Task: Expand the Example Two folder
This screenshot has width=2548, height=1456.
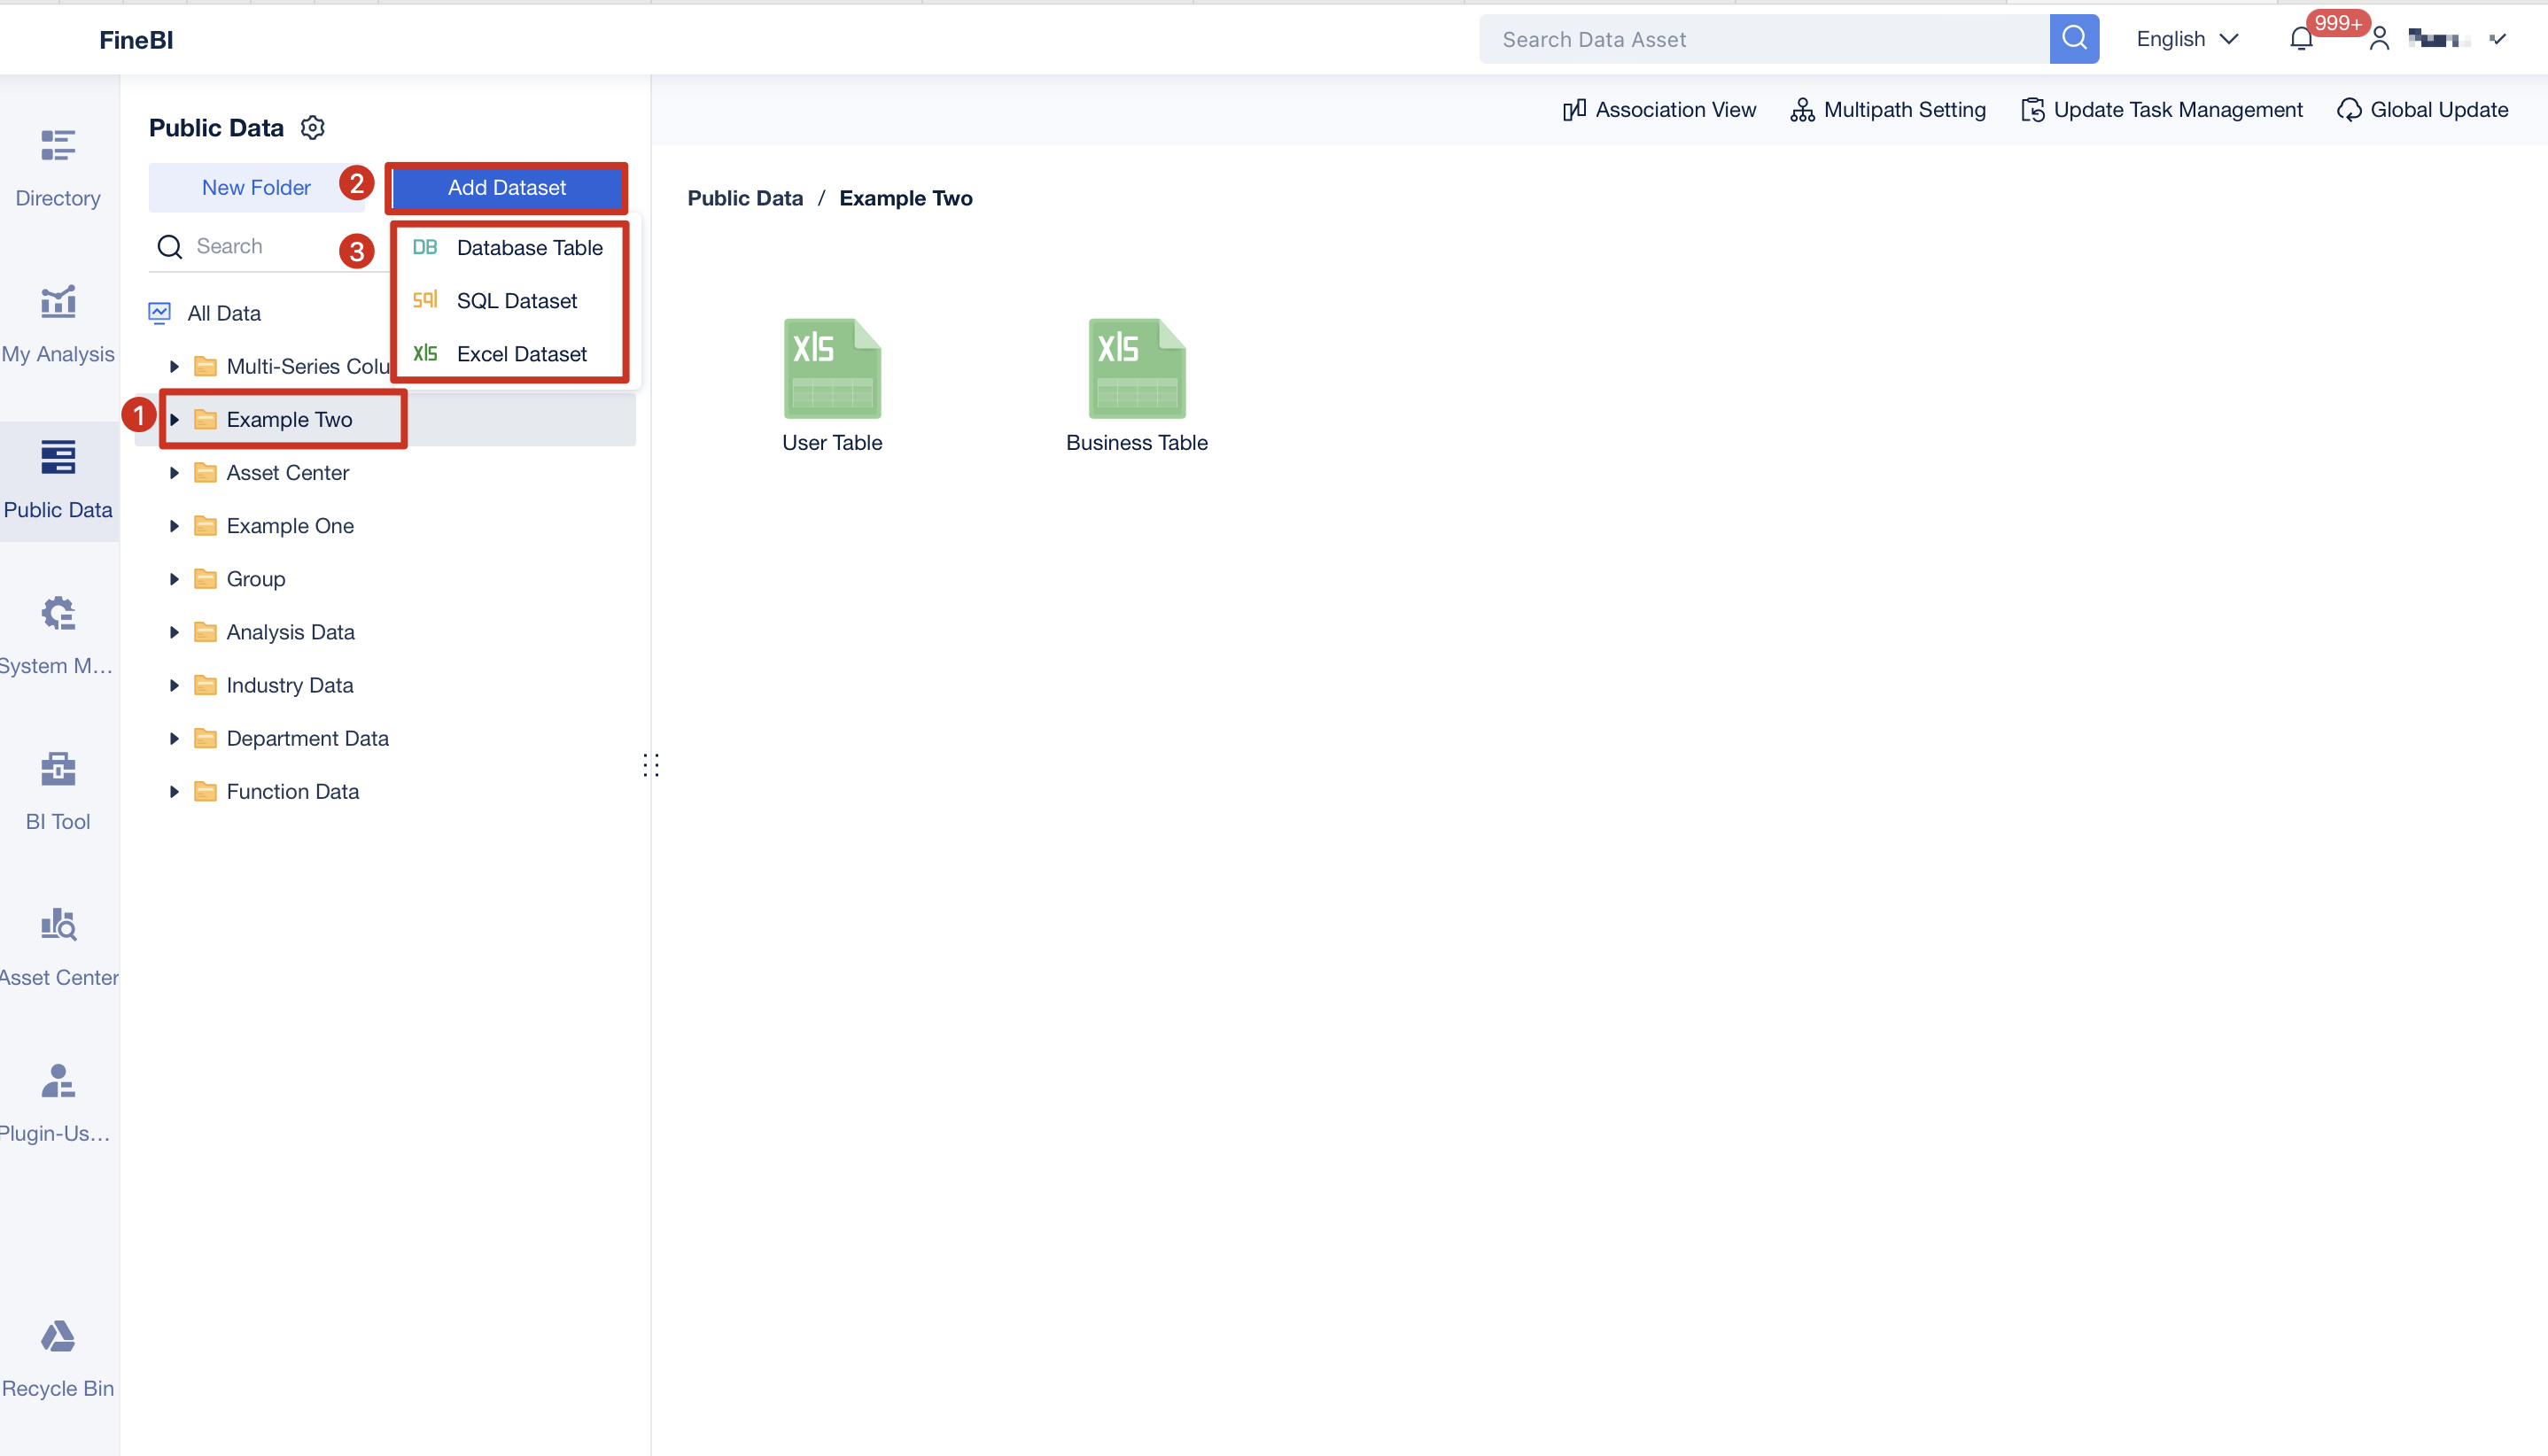Action: pyautogui.click(x=174, y=420)
